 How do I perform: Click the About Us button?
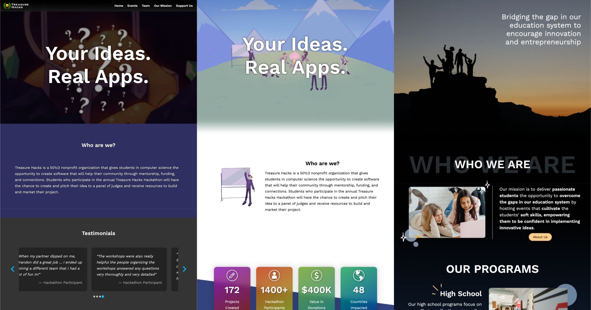tap(540, 237)
